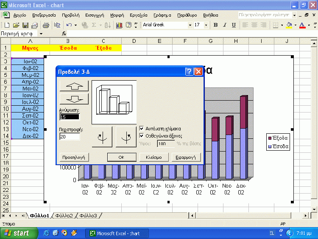Expand the Name Box dropdown
This screenshot has height=239, width=318.
tap(41, 34)
